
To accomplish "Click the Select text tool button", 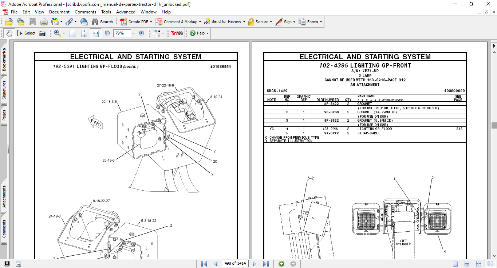I will [x=26, y=33].
